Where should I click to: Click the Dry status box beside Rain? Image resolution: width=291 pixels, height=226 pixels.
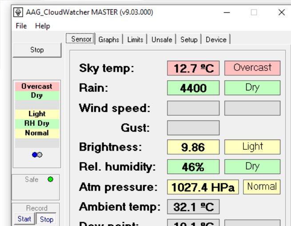(x=252, y=88)
